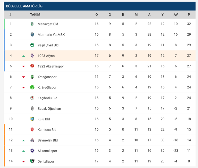Open the Beymelek Bld team link

coord(48,140)
